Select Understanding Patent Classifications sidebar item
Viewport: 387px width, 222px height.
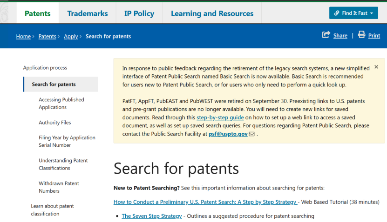(x=63, y=164)
